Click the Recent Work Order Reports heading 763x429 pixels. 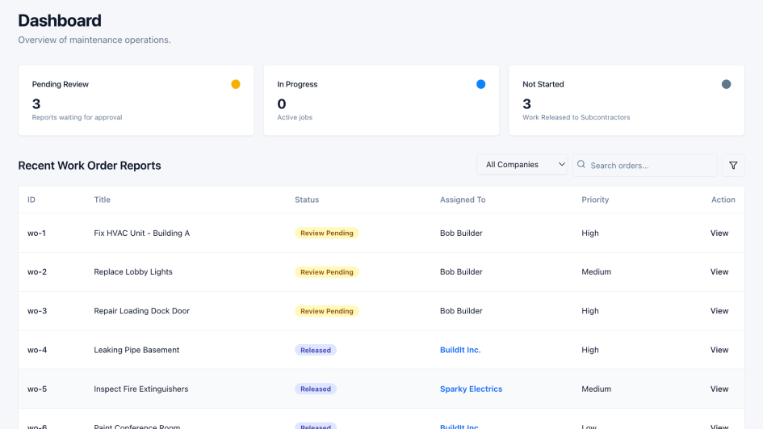click(90, 166)
